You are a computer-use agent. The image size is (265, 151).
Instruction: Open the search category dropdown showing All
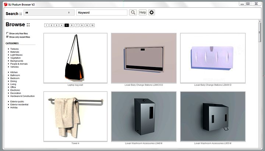click(49, 13)
